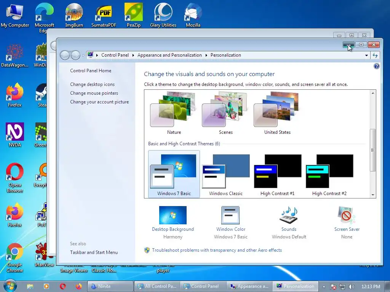Select the ImgBurn desktop shortcut
This screenshot has width=390, height=292.
pyautogui.click(x=74, y=15)
